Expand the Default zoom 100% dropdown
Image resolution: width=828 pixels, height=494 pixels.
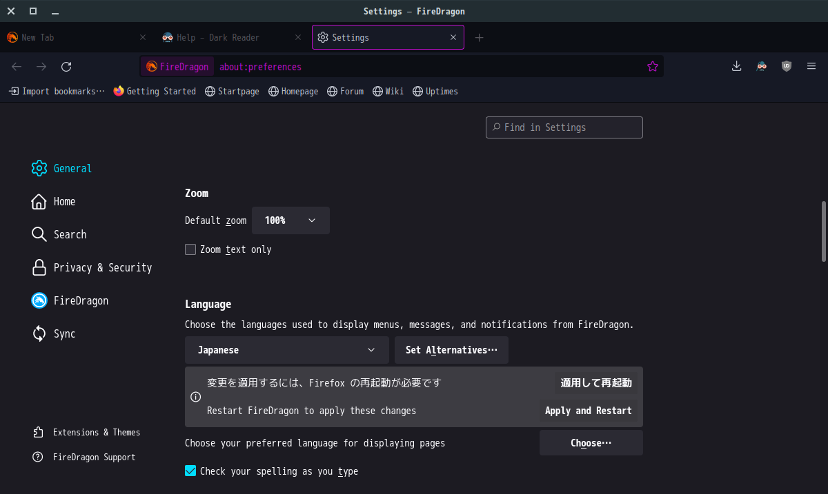coord(290,220)
